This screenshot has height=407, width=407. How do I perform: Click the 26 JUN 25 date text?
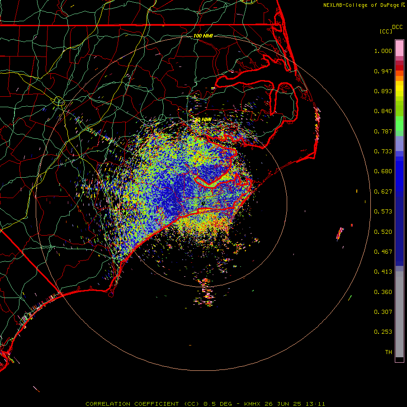(283, 404)
